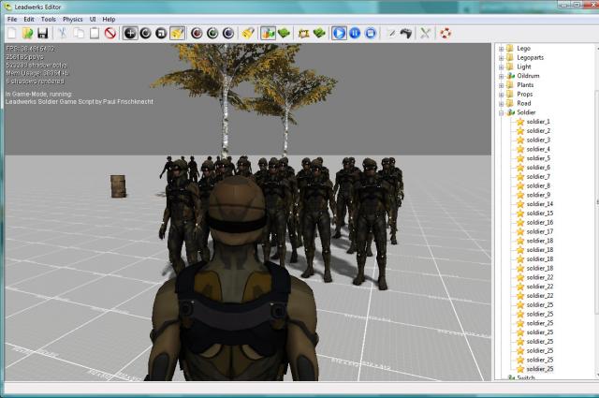Open the Physics menu

72,19
